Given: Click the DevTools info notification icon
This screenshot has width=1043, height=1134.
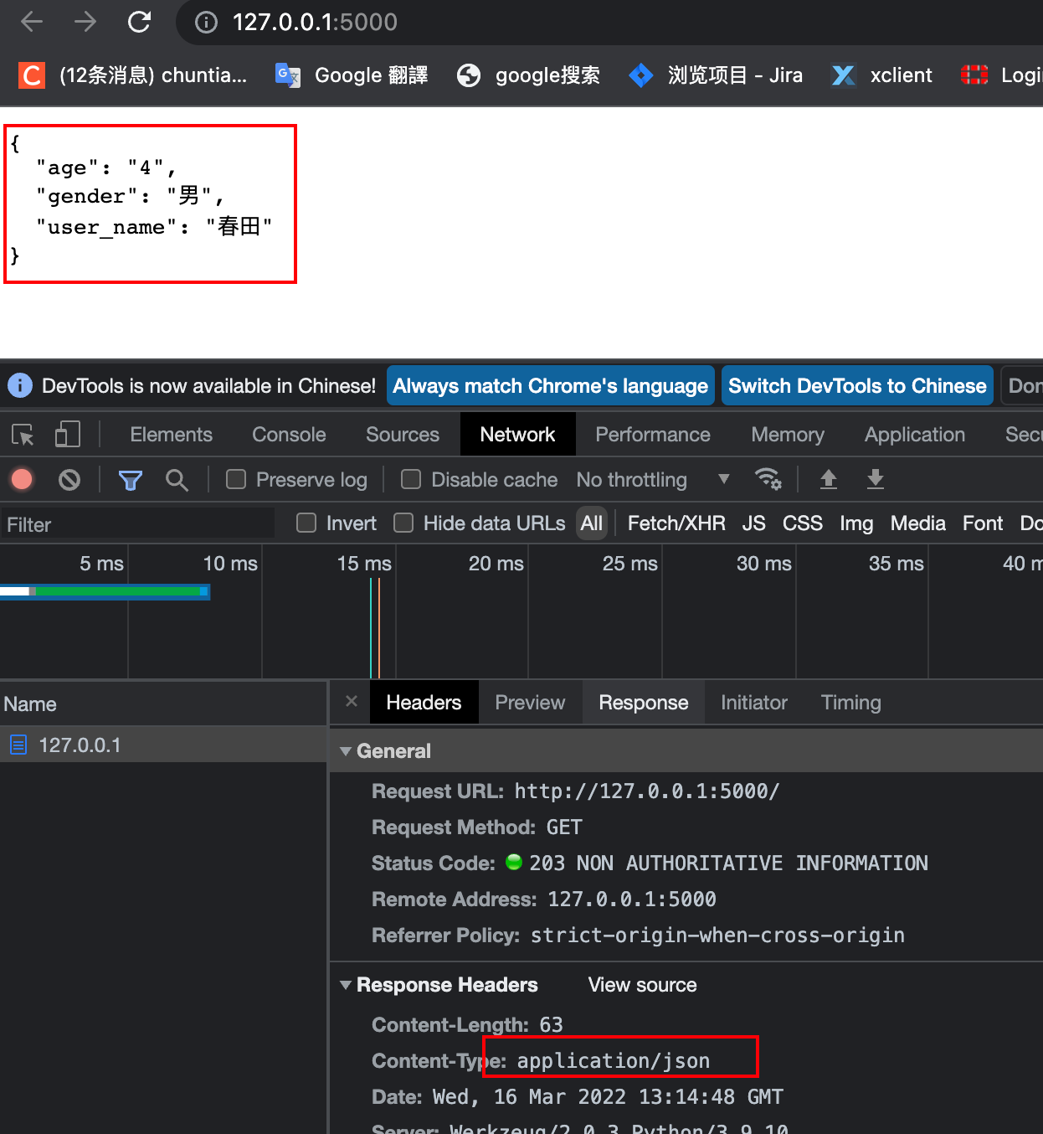Looking at the screenshot, I should coord(20,385).
